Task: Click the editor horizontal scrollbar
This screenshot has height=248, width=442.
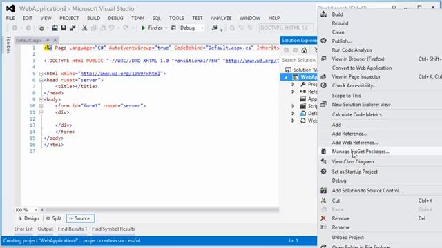Action: 162,209
